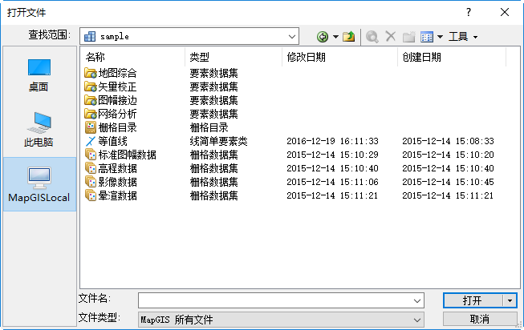Select the 等值线 line feature class
The width and height of the screenshot is (524, 330).
[x=117, y=141]
